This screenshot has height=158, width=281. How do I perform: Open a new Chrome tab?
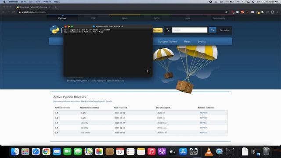point(56,7)
